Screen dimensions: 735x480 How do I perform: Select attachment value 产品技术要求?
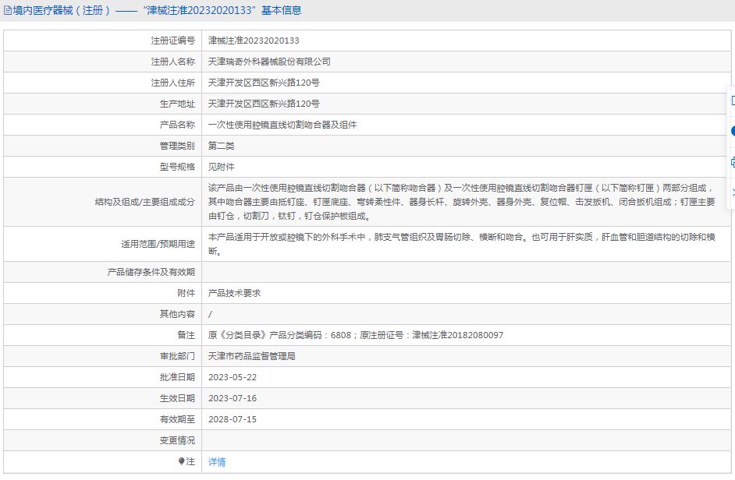pos(234,293)
